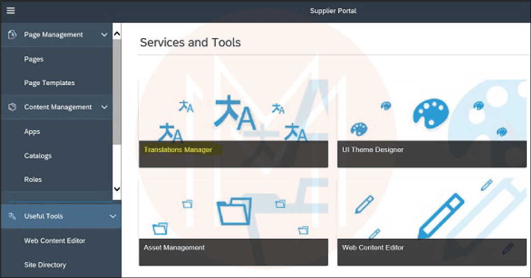Click the large translation icon on tile

coord(234,113)
